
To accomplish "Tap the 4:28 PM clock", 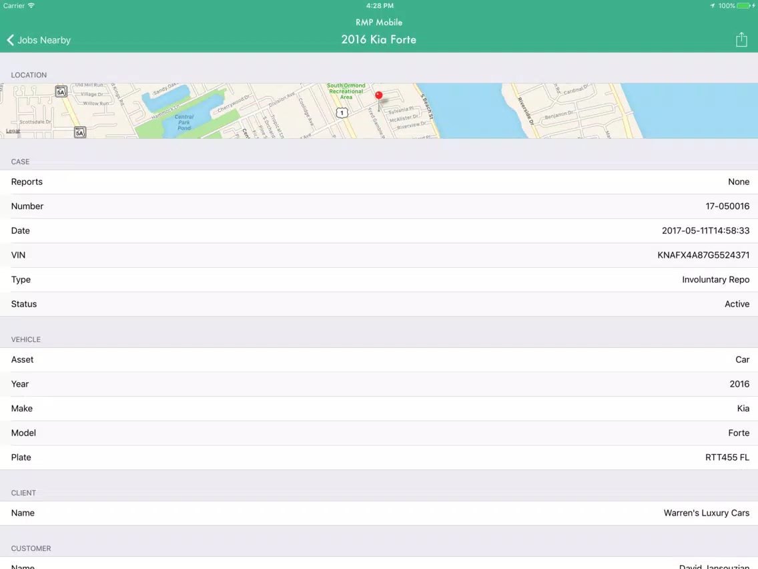I will [x=380, y=6].
